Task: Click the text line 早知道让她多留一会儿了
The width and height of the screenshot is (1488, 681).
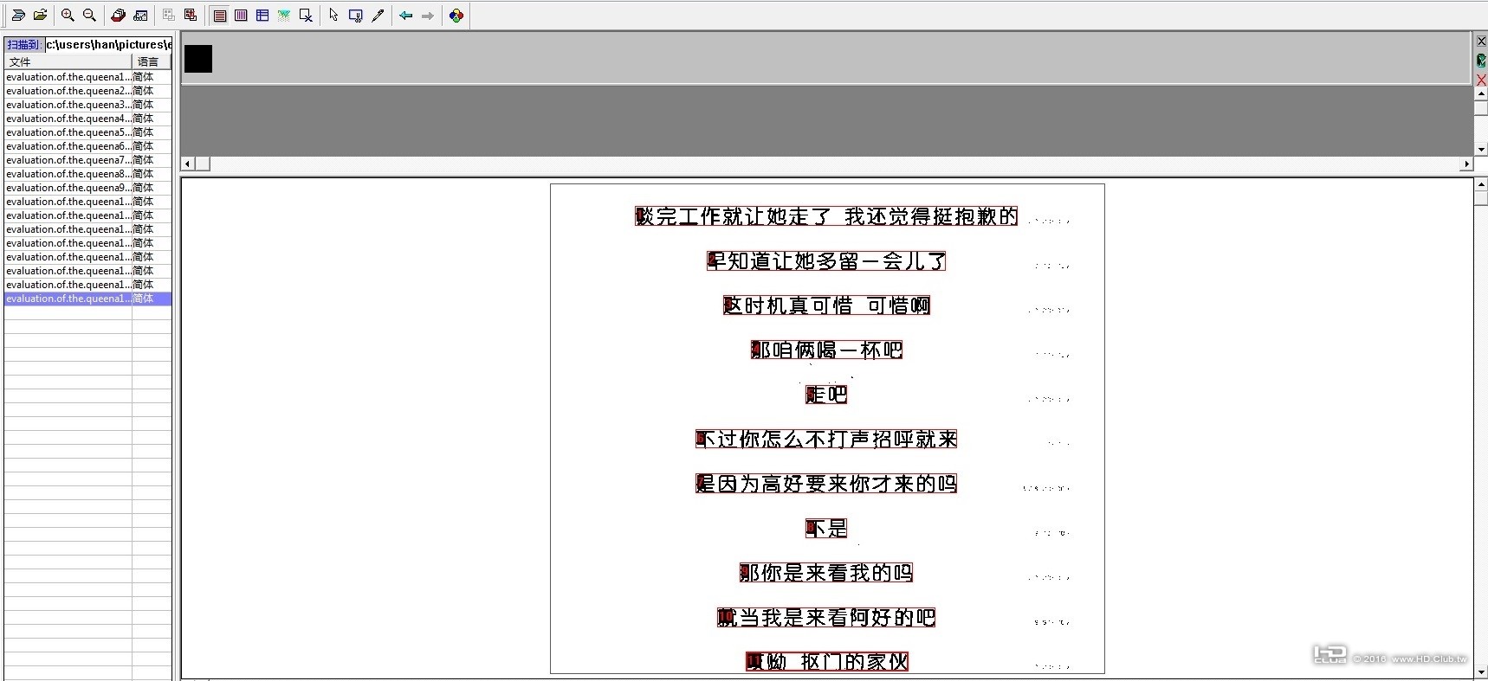Action: 826,260
